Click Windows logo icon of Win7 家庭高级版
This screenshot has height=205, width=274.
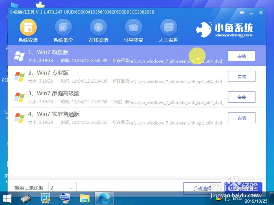(19, 97)
